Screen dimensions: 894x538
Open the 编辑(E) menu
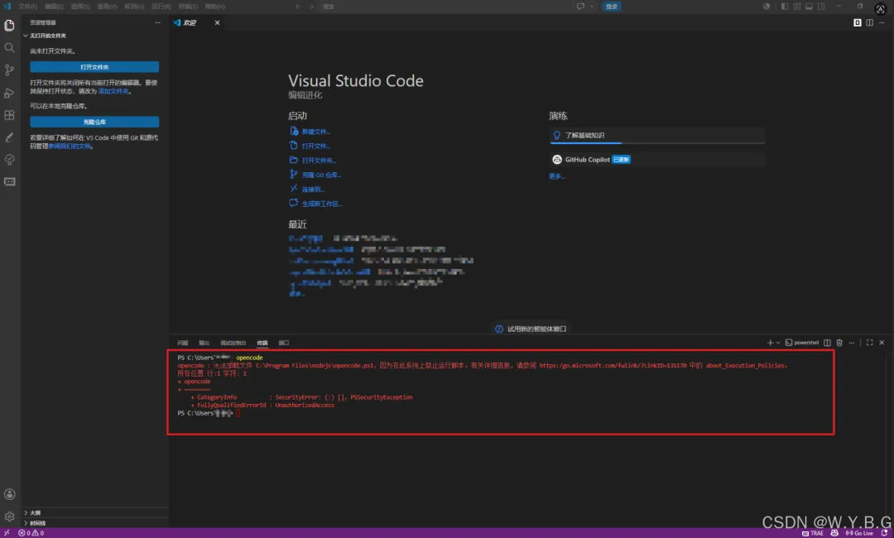click(54, 7)
